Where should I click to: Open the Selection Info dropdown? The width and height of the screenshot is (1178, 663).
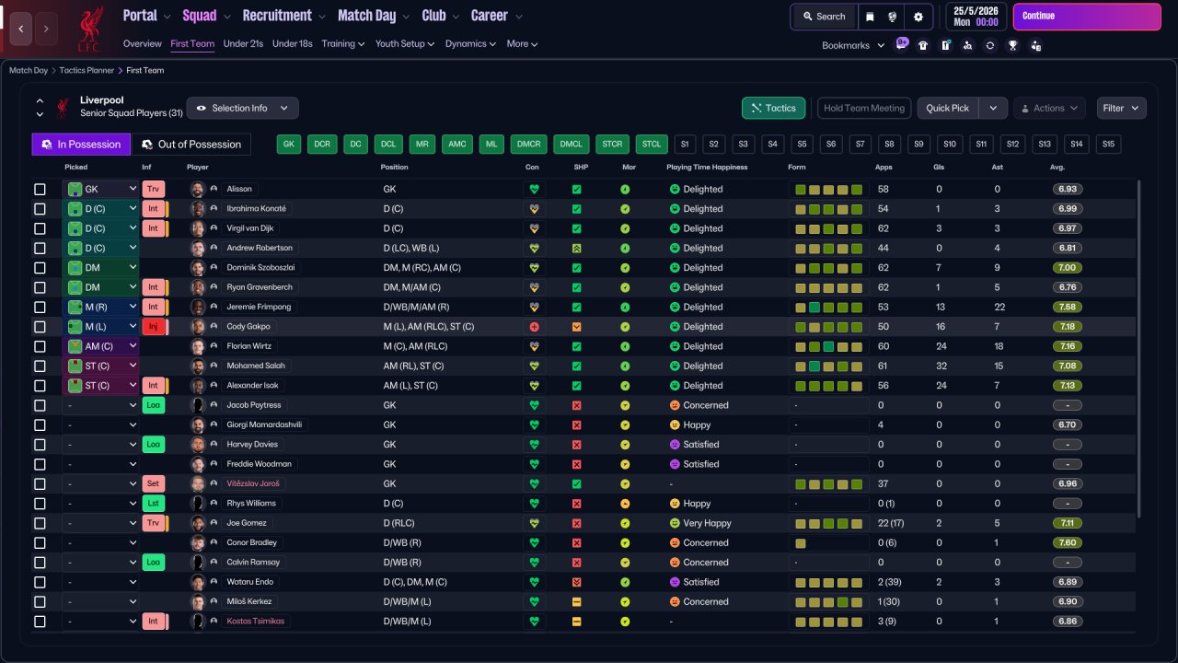pos(243,108)
